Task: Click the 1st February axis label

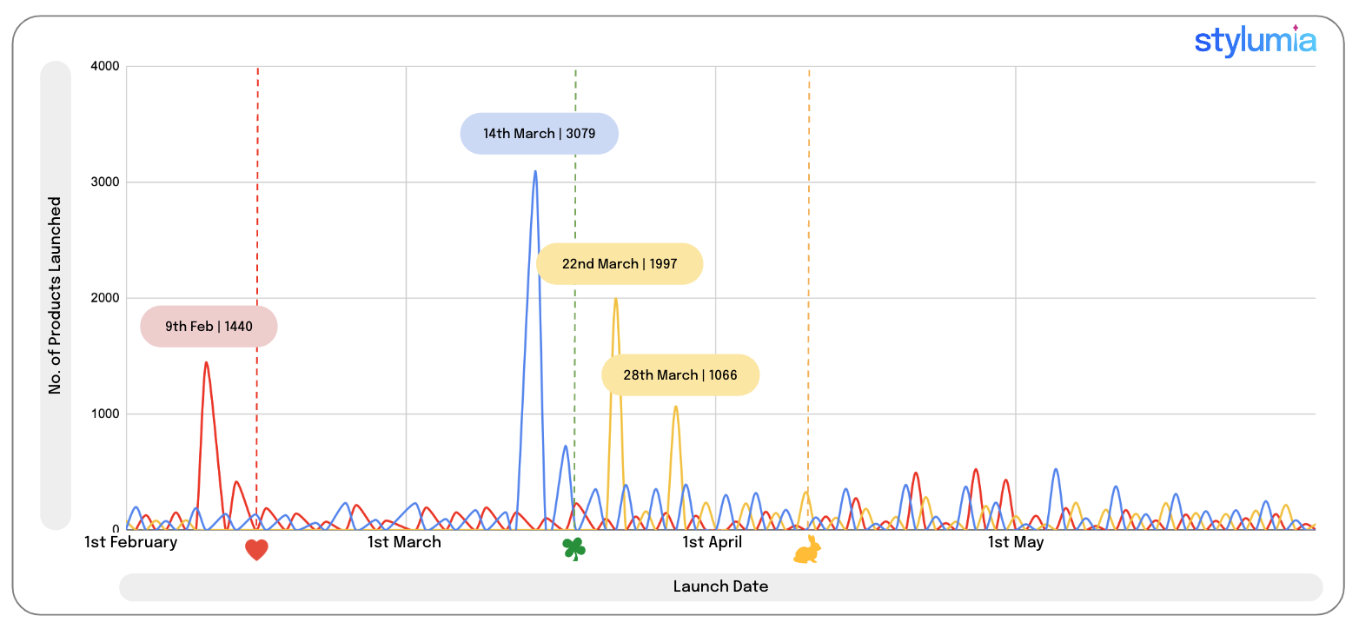Action: pyautogui.click(x=130, y=542)
